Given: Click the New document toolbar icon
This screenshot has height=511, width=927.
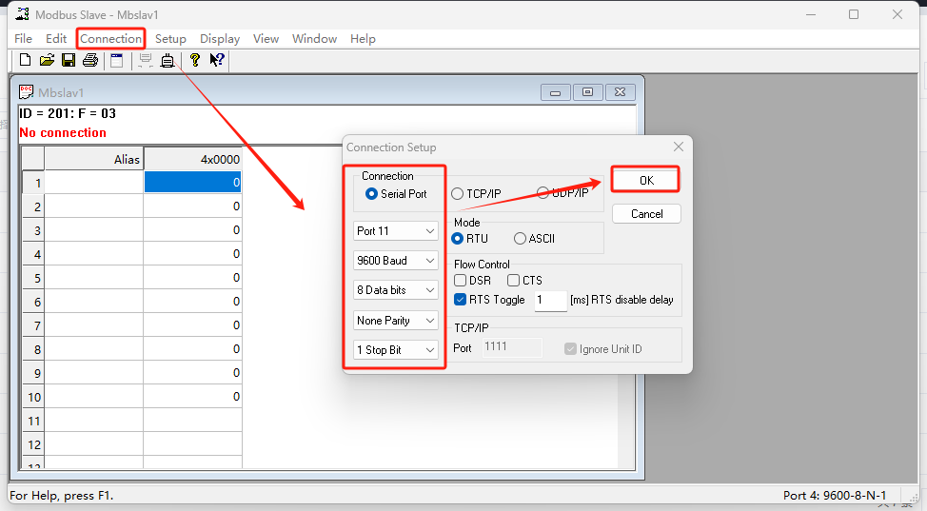Looking at the screenshot, I should click(25, 61).
